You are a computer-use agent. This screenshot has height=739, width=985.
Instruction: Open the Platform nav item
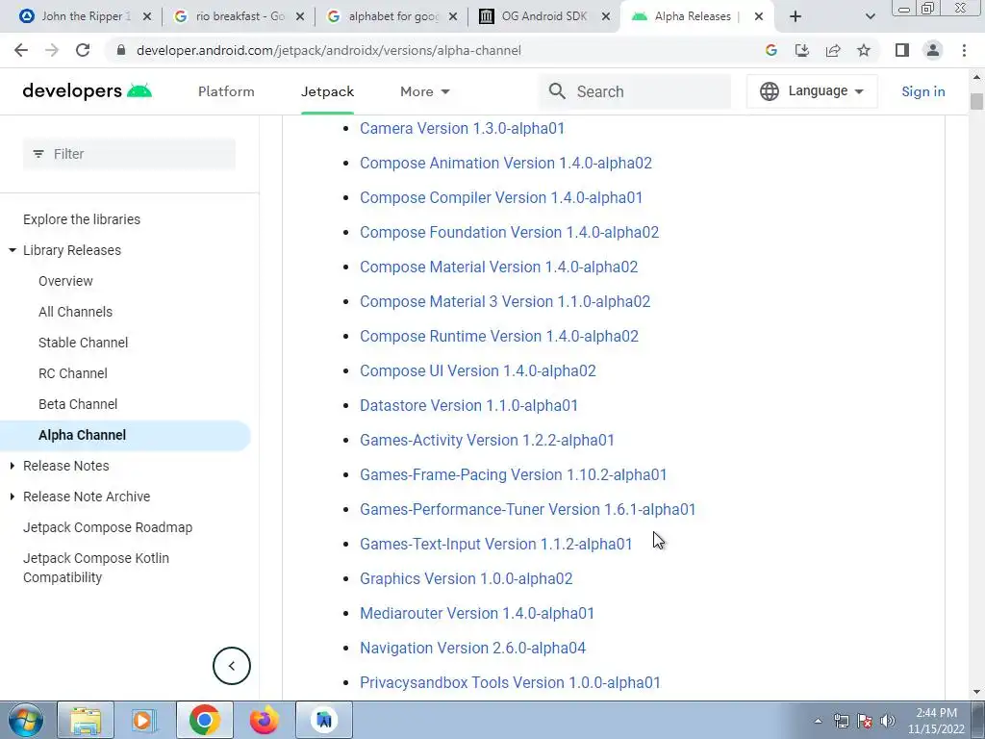(x=226, y=91)
